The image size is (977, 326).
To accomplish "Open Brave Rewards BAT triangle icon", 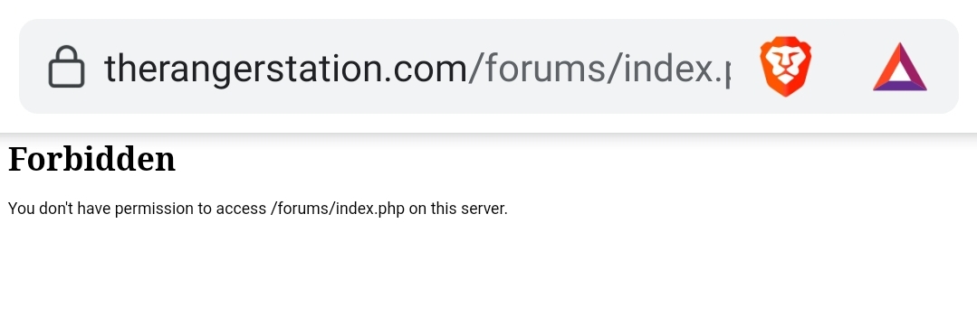I will click(x=900, y=67).
